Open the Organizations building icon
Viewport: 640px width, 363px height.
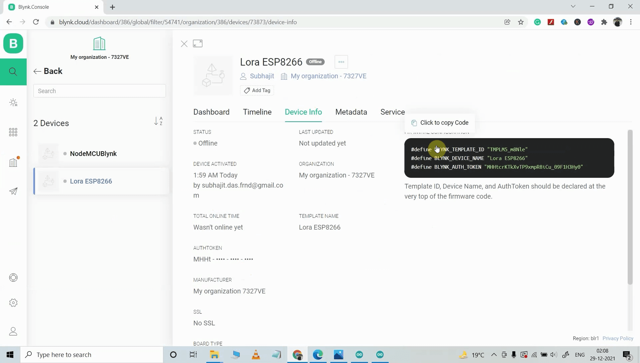click(x=13, y=162)
